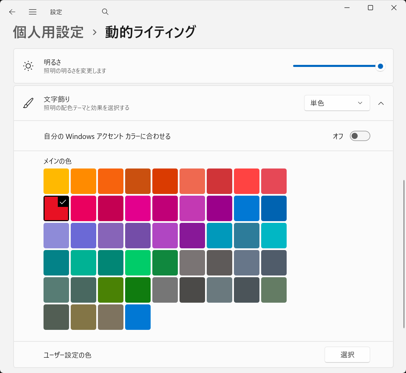The image size is (406, 373).
Task: Click the brightness sun icon beside 明るさ
Action: pyautogui.click(x=28, y=66)
